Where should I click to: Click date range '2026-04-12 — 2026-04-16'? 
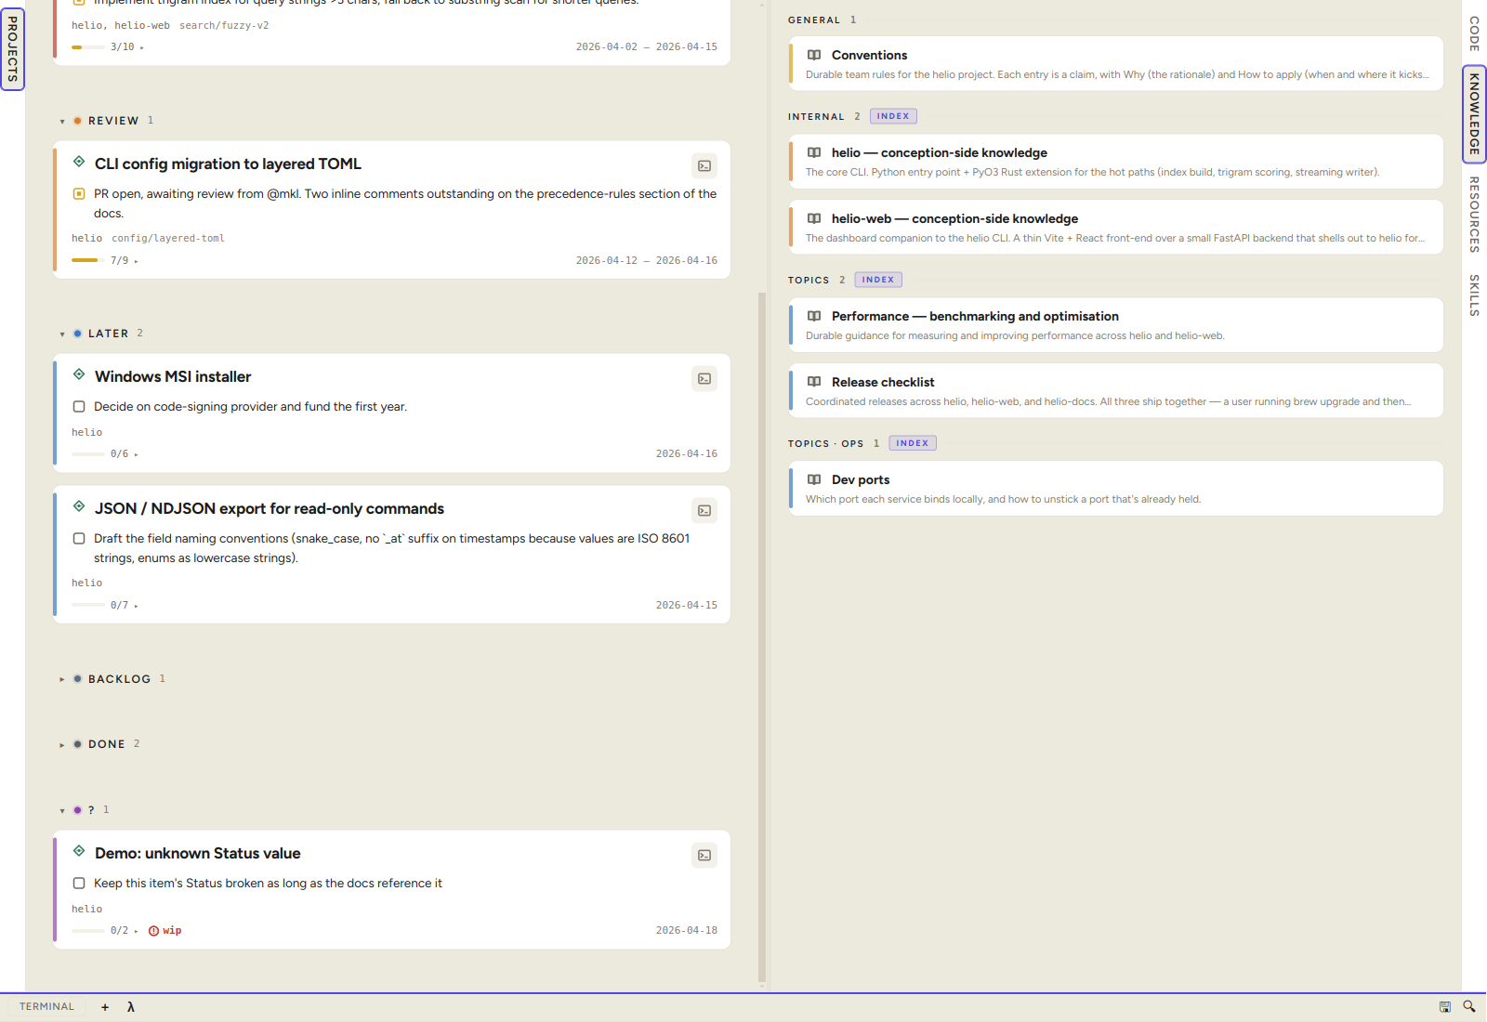click(x=647, y=261)
